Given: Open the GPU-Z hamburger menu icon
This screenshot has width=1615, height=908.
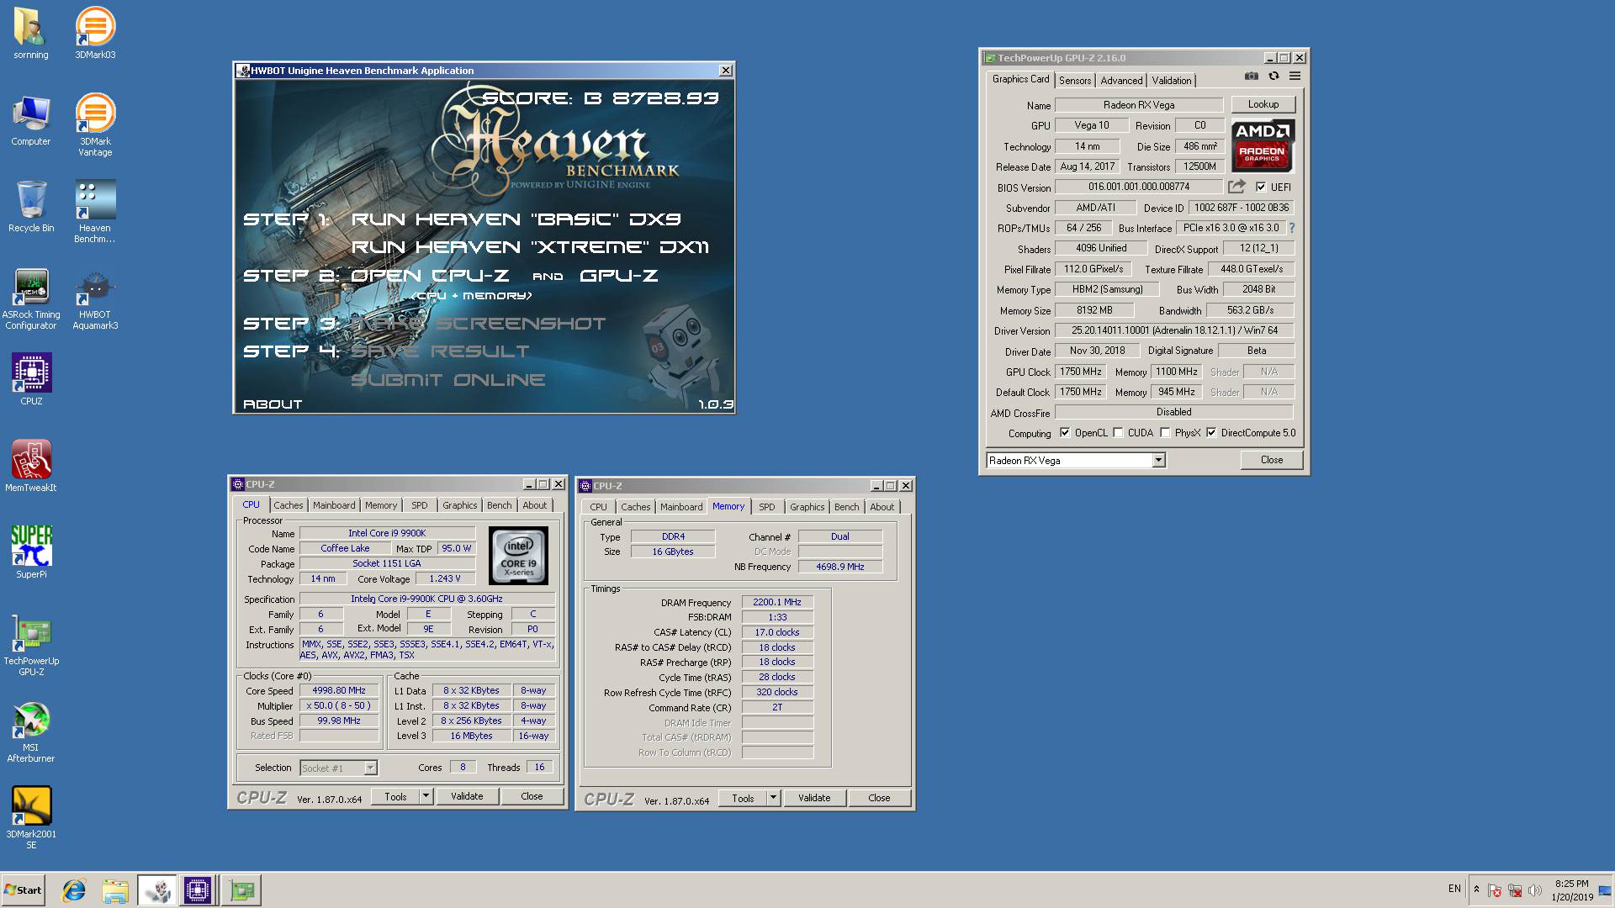Looking at the screenshot, I should [x=1295, y=76].
